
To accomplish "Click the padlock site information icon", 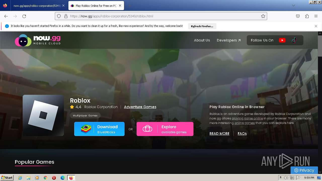I will pyautogui.click(x=66, y=16).
